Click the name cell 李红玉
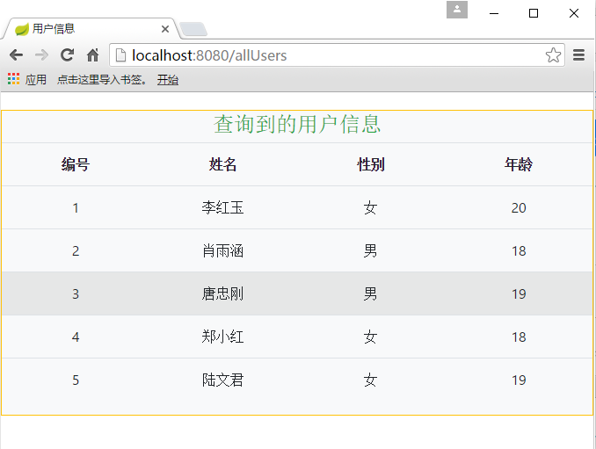 pyautogui.click(x=222, y=207)
